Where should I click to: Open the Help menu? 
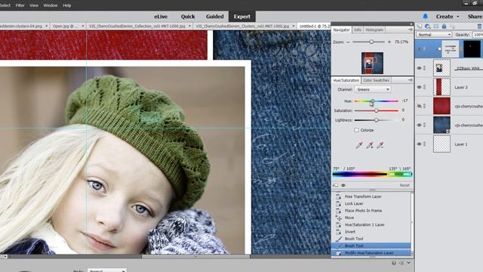pyautogui.click(x=67, y=5)
